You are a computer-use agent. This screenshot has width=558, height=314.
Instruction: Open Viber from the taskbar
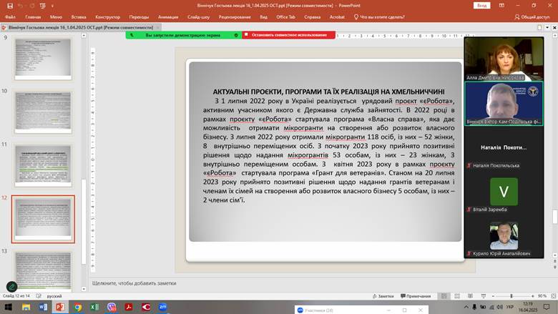112,307
